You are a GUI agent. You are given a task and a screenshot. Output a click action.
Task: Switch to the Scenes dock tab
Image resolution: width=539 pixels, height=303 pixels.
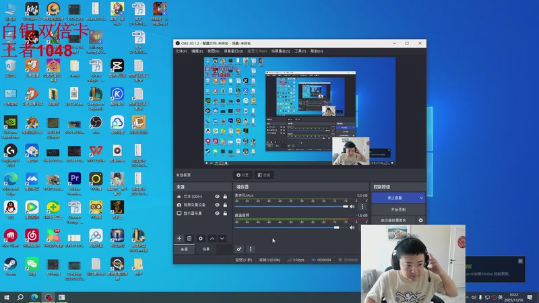tap(206, 249)
